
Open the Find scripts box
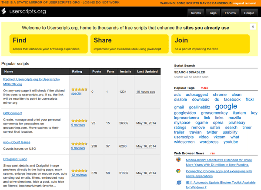coord(49,44)
